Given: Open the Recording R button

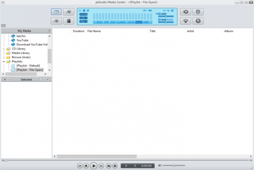Looking at the screenshot, I should click(x=198, y=21).
